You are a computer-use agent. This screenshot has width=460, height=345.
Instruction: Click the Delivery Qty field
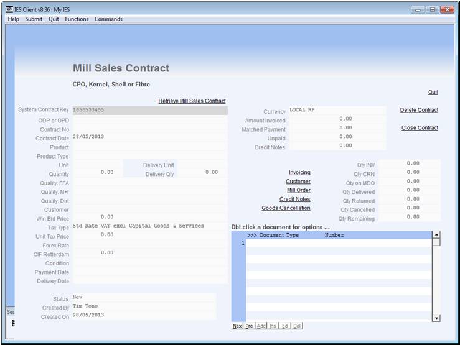[202, 173]
